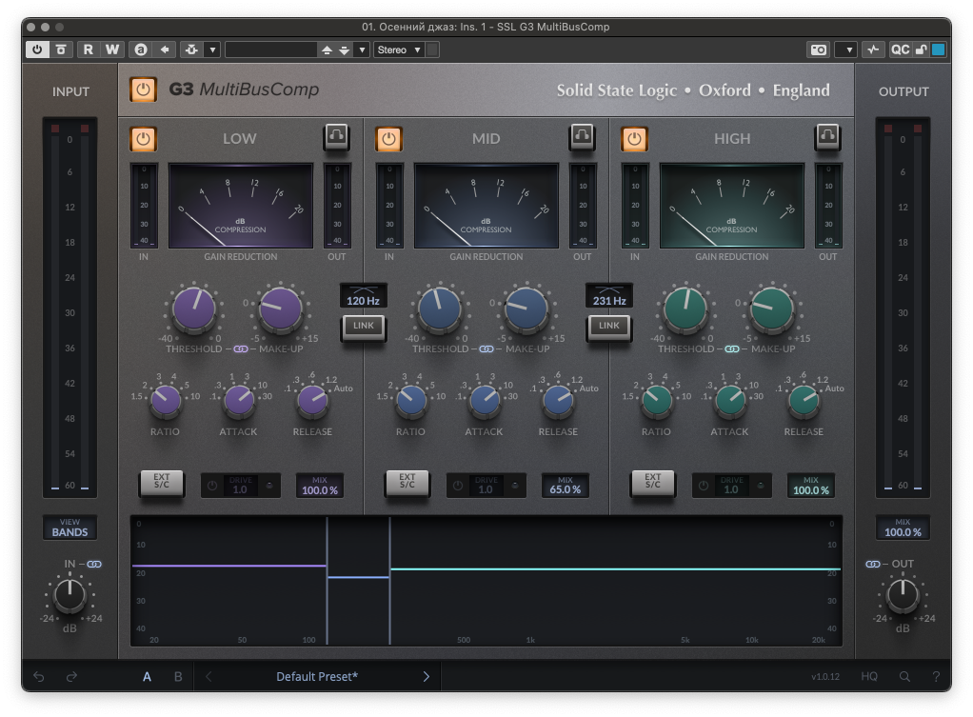Click the A/B compare 'a' circle icon
973x717 pixels.
pos(141,50)
